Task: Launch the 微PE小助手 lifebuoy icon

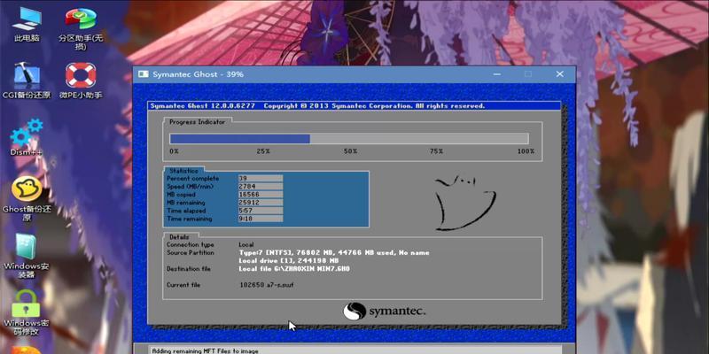Action: pyautogui.click(x=81, y=81)
